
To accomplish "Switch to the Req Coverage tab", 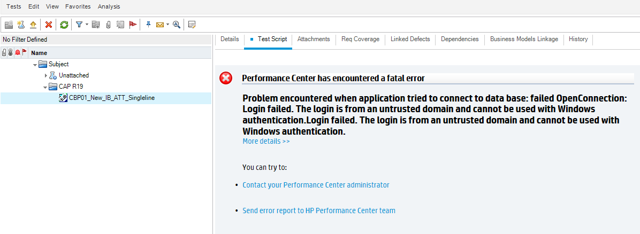I will (x=361, y=39).
